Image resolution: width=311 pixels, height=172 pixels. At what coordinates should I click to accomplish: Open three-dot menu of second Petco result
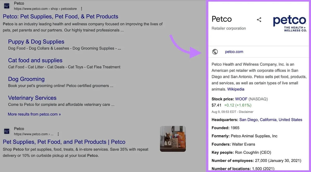[x=58, y=134]
